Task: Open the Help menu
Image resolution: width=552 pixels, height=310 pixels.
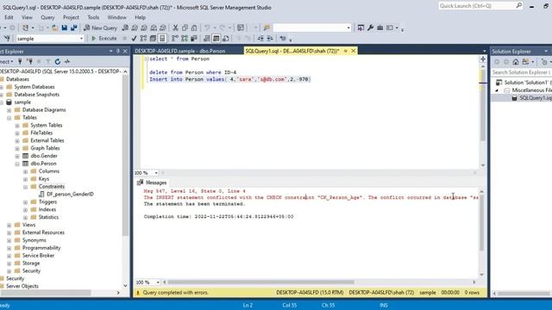Action: click(x=140, y=17)
